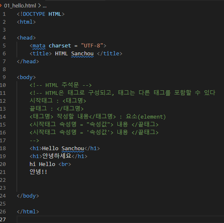Click line number 1 in the gutter
This screenshot has width=224, height=223.
point(4,14)
